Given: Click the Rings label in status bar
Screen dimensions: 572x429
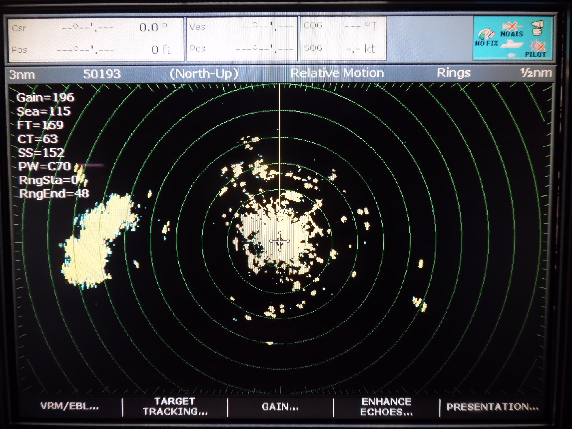Looking at the screenshot, I should (x=454, y=73).
